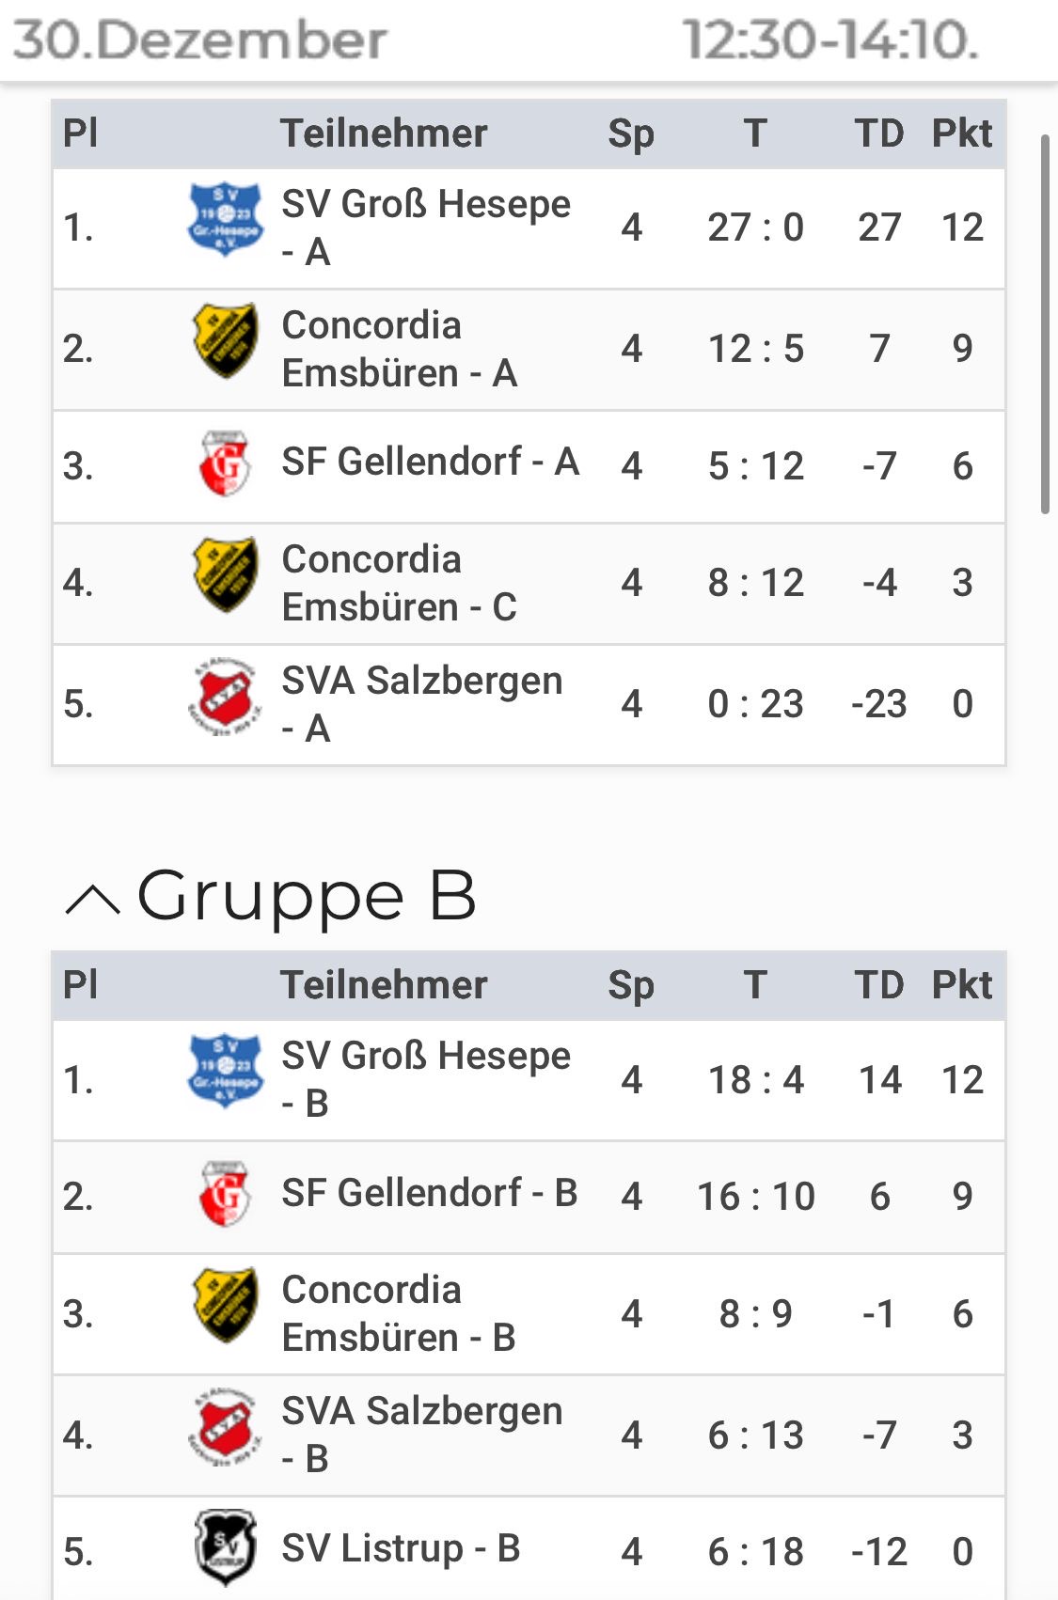
Task: Tap SV Groß Hesepe B logo
Action: (226, 1071)
